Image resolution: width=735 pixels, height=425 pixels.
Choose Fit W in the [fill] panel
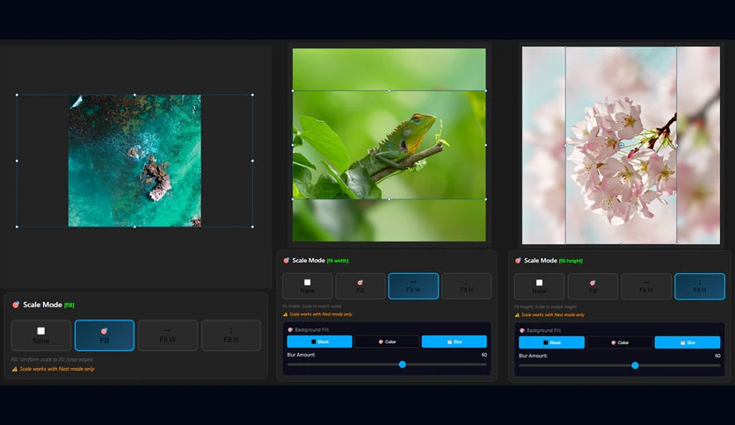click(x=168, y=335)
